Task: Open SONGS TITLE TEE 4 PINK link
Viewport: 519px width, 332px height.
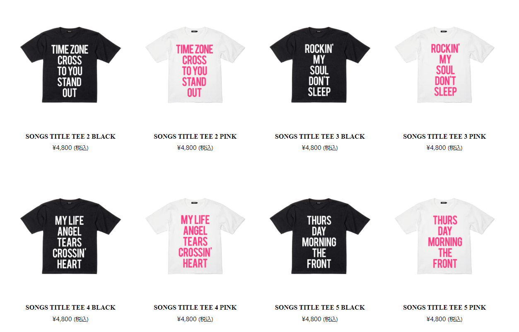Action: pyautogui.click(x=195, y=308)
